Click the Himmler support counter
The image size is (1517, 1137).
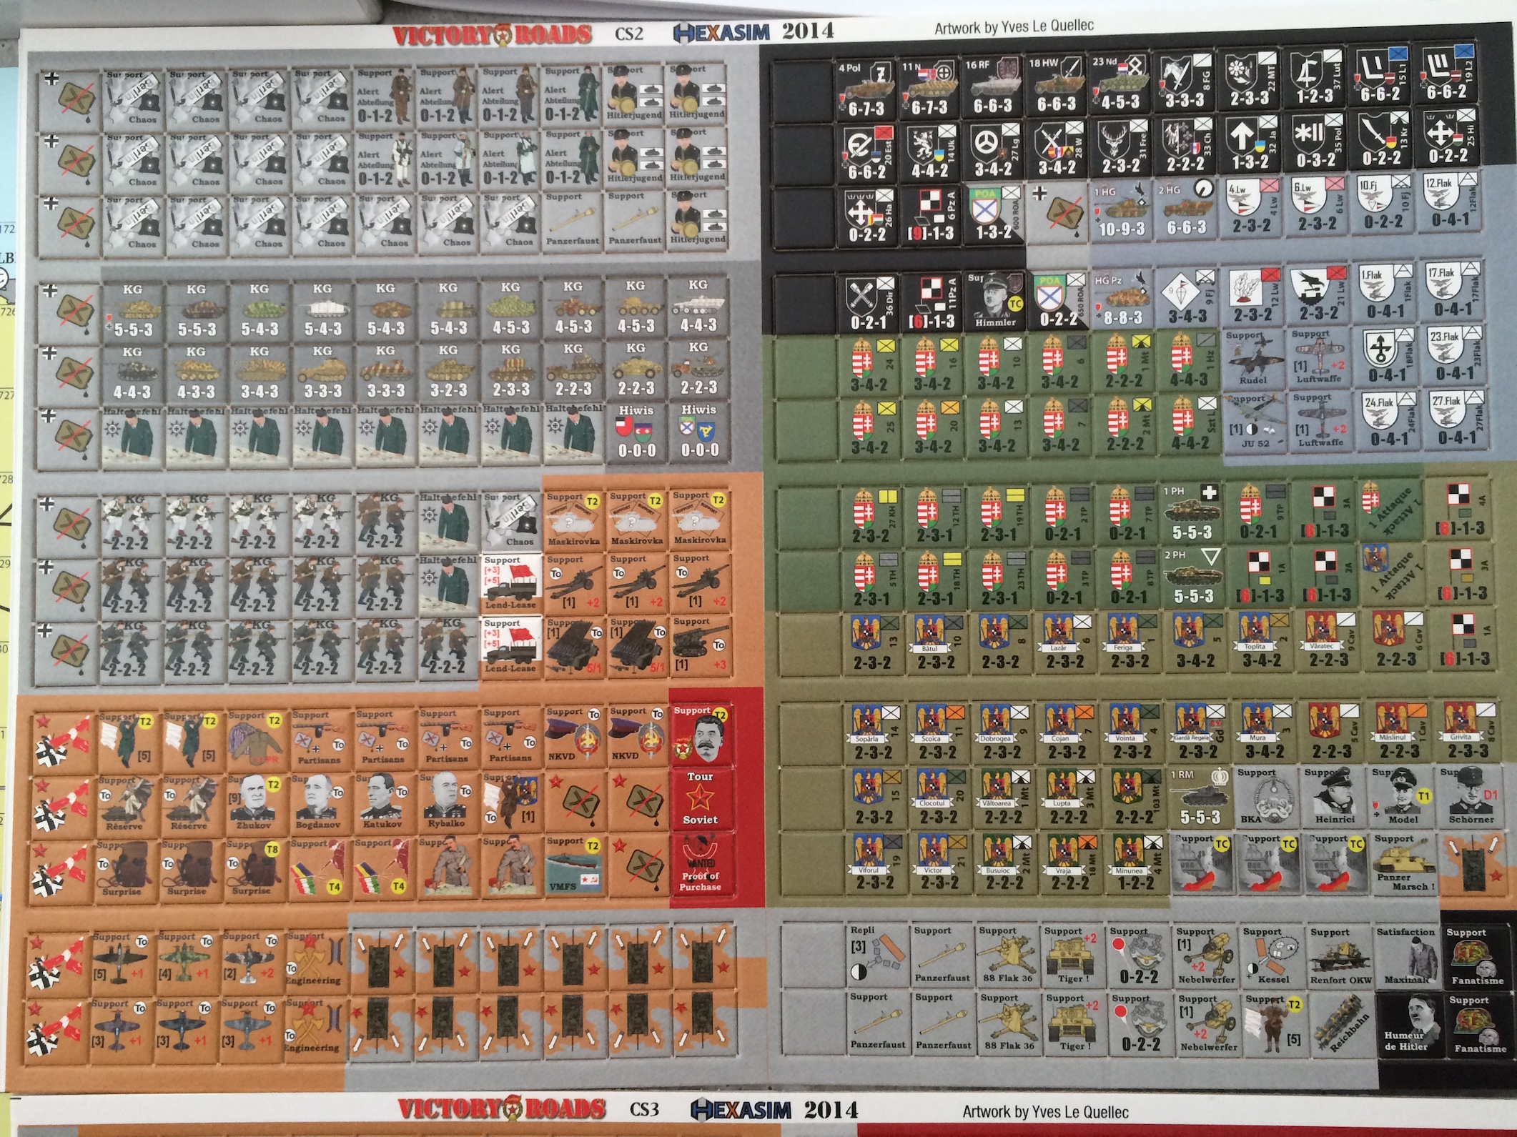tap(995, 299)
